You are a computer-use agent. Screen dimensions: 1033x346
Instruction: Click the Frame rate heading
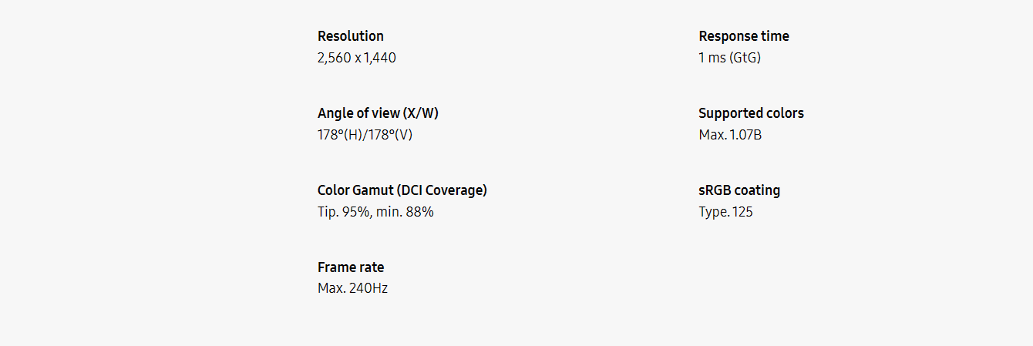click(350, 267)
